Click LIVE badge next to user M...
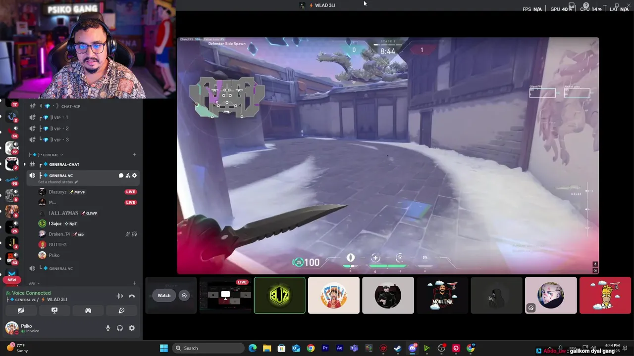The height and width of the screenshot is (356, 634). click(131, 202)
